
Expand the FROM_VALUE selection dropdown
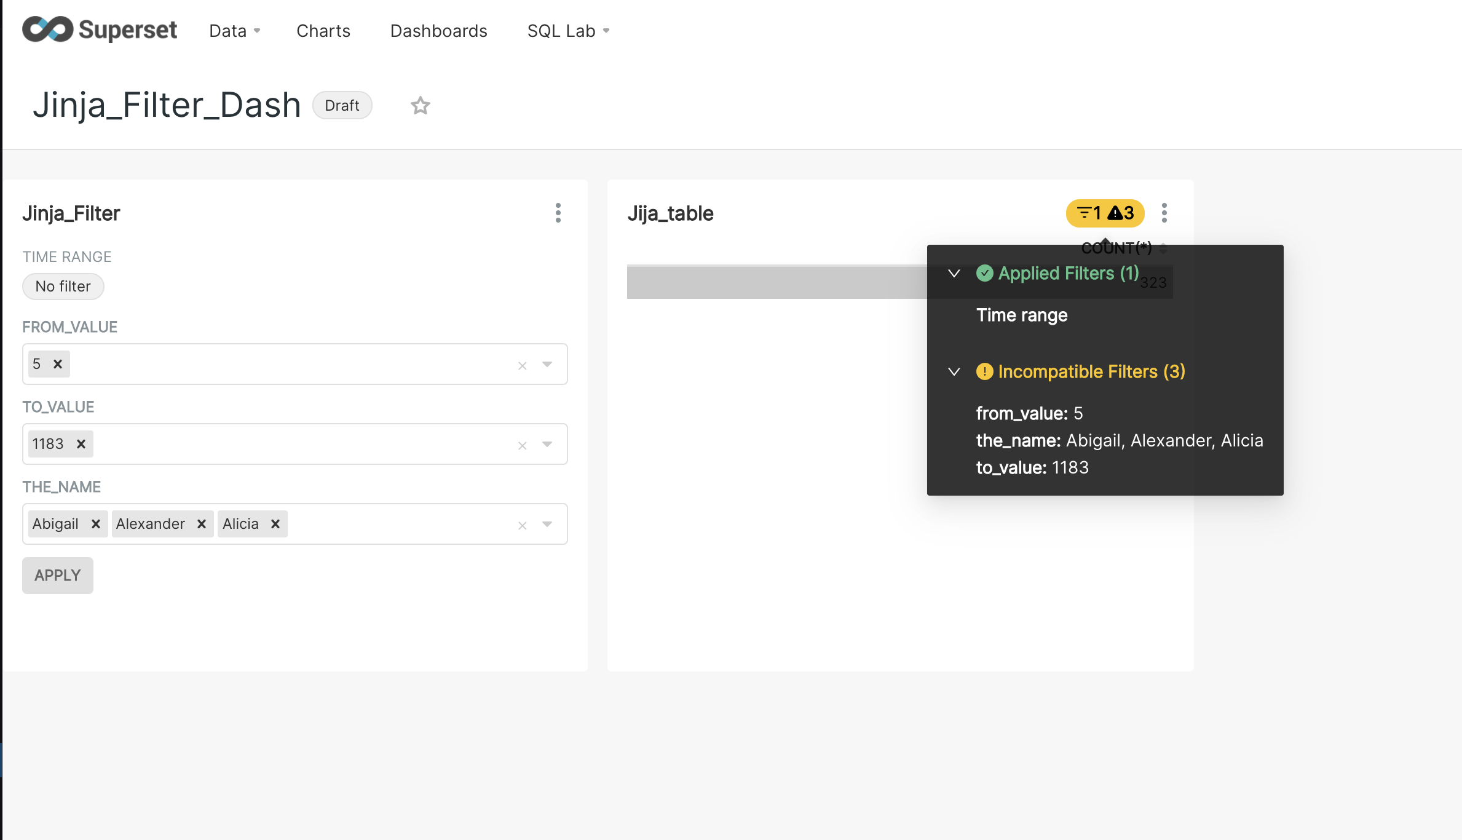pyautogui.click(x=547, y=364)
